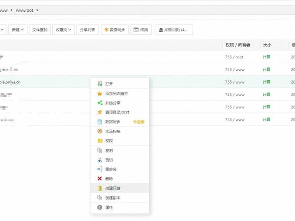Click the trojan scan icon for 木马扫描
The height and width of the screenshot is (221, 295).
pyautogui.click(x=100, y=131)
